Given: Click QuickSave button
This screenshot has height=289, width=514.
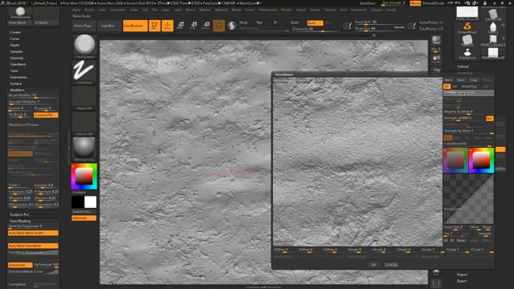Looking at the screenshot, I should click(368, 3).
